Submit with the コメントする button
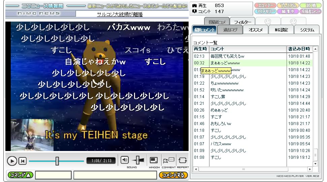Image resolution: width=327 pixels, height=182 pixels. point(173,175)
